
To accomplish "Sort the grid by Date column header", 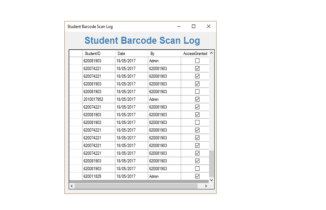I will [131, 53].
